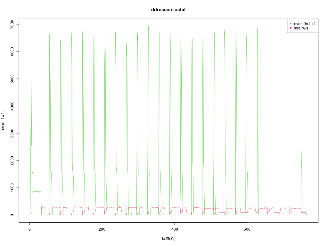
Task: Click the 'sda: w/s' legend label
Action: [301, 28]
